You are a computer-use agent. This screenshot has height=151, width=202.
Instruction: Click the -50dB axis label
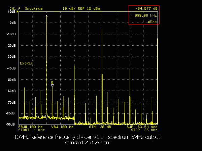point(11,80)
